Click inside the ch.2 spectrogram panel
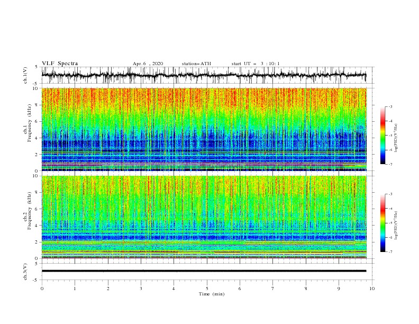The height and width of the screenshot is (324, 419). point(204,217)
